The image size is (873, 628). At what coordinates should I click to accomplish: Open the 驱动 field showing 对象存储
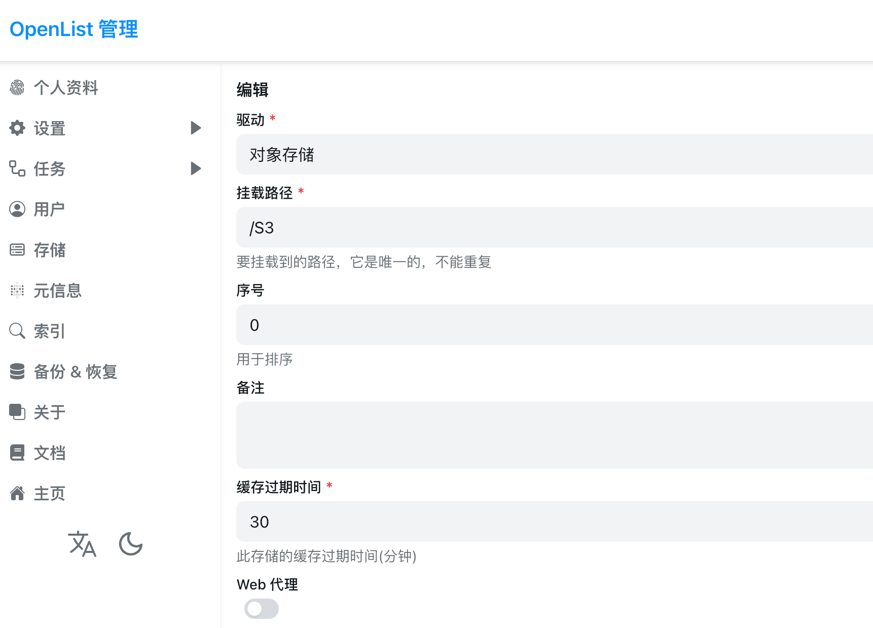555,154
